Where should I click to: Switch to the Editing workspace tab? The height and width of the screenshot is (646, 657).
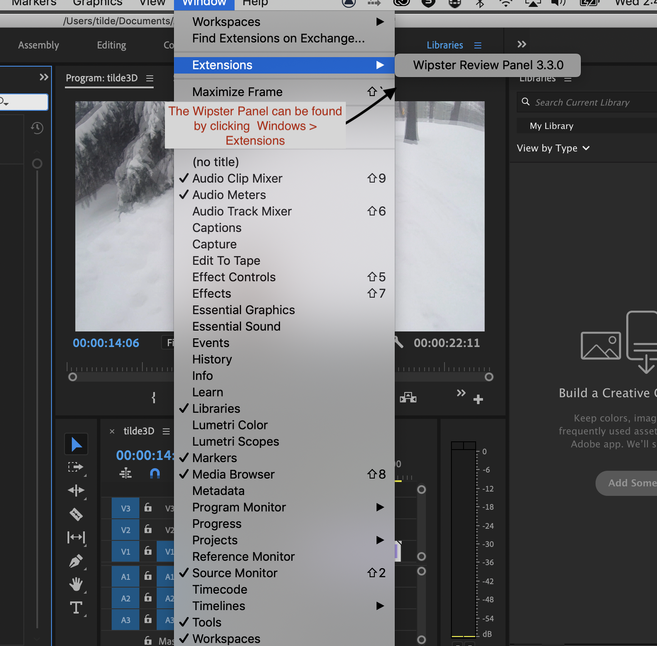click(112, 45)
